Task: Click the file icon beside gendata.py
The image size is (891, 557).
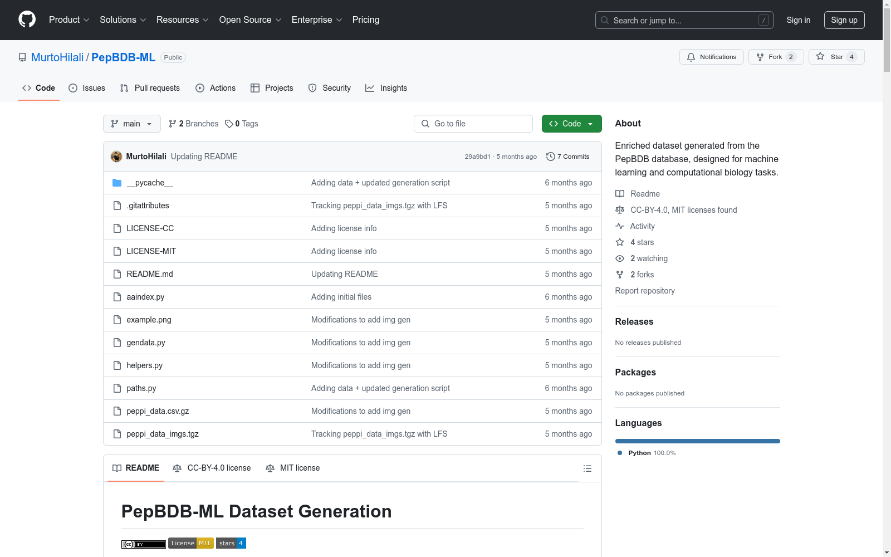Action: click(117, 343)
